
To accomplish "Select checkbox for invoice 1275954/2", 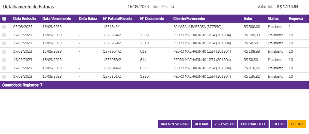I will click(4, 35).
